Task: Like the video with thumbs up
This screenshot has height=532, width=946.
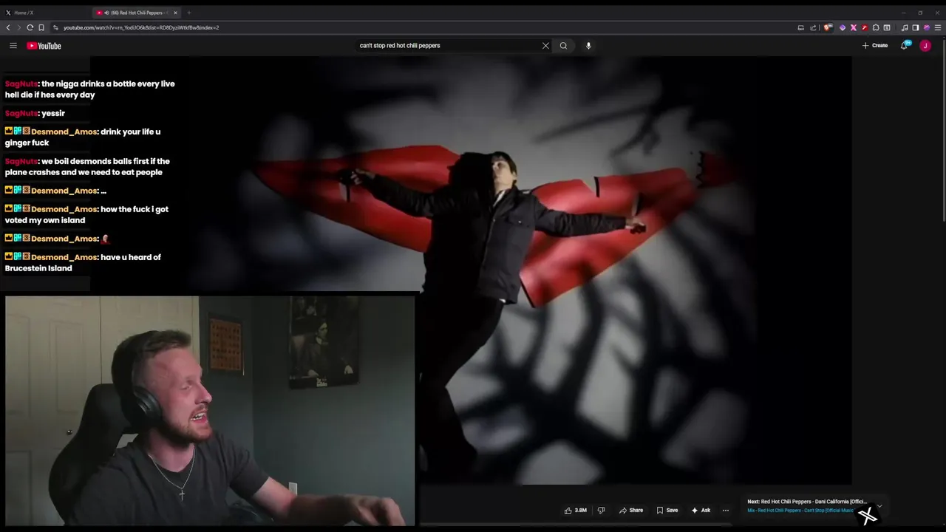Action: tap(576, 510)
